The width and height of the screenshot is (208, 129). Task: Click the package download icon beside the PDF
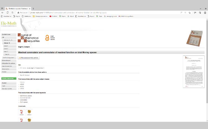(x=29, y=112)
